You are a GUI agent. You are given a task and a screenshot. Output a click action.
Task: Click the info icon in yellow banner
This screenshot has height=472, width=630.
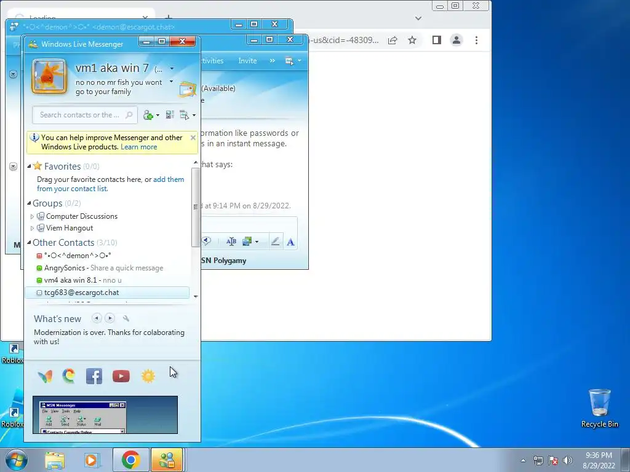click(34, 138)
